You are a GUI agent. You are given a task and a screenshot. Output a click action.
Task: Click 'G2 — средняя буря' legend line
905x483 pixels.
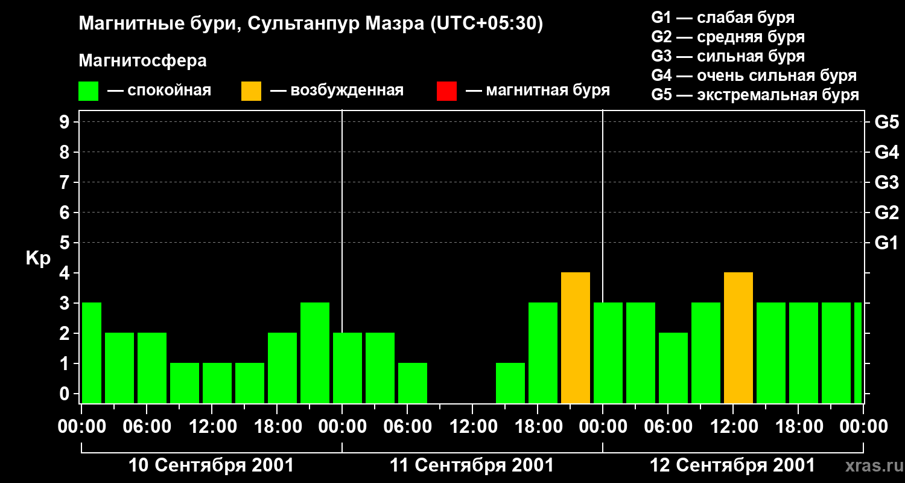[728, 37]
